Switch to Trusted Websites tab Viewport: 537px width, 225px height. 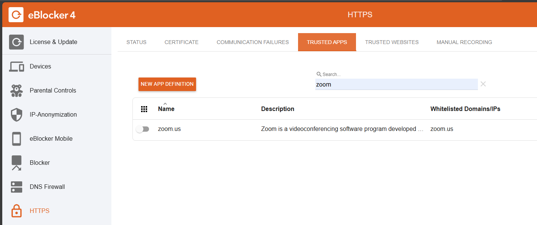[392, 42]
